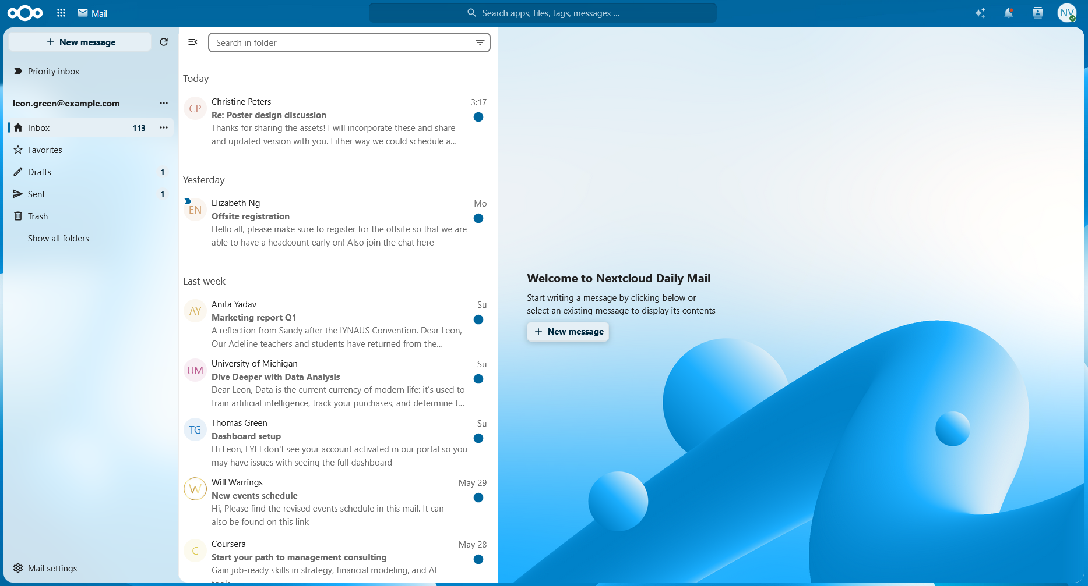Click the Trash bin icon
This screenshot has width=1088, height=586.
(18, 216)
